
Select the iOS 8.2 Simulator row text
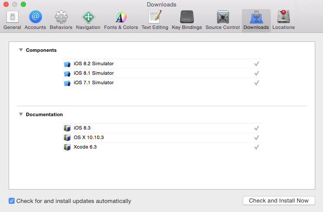pyautogui.click(x=94, y=63)
